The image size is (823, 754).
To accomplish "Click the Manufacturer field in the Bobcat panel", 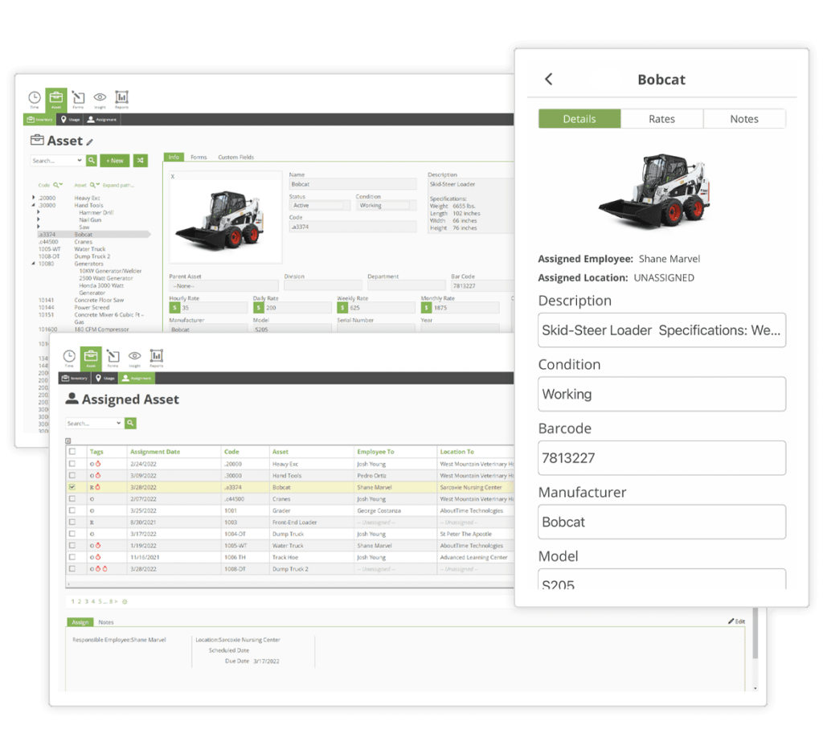I will click(x=661, y=522).
